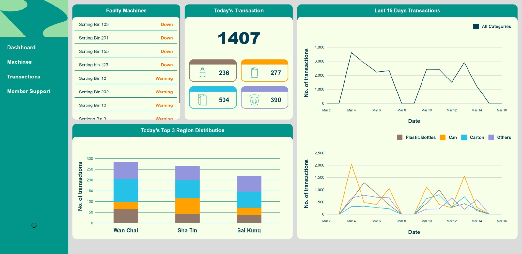Click the recycle bin icon in purple card

(254, 100)
